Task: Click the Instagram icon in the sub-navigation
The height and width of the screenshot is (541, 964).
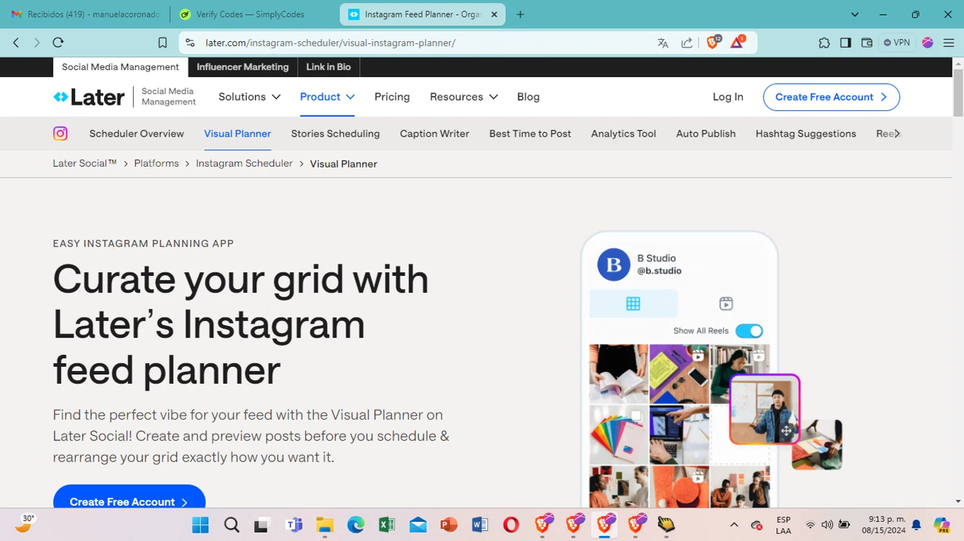Action: coord(60,133)
